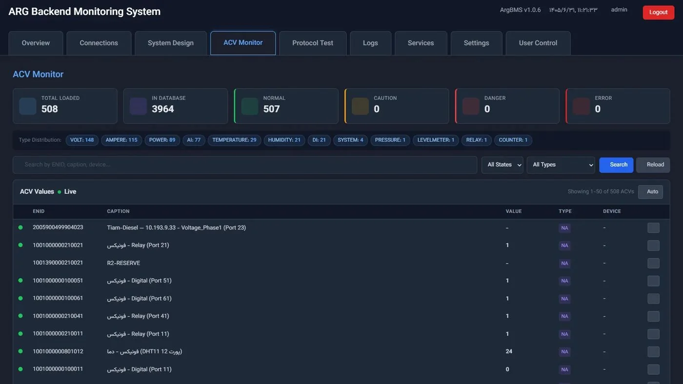Click the Normal status card icon

250,106
